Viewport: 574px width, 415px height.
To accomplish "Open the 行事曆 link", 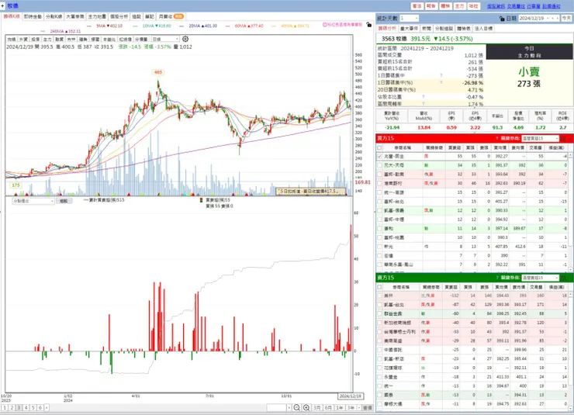I will point(534,6).
